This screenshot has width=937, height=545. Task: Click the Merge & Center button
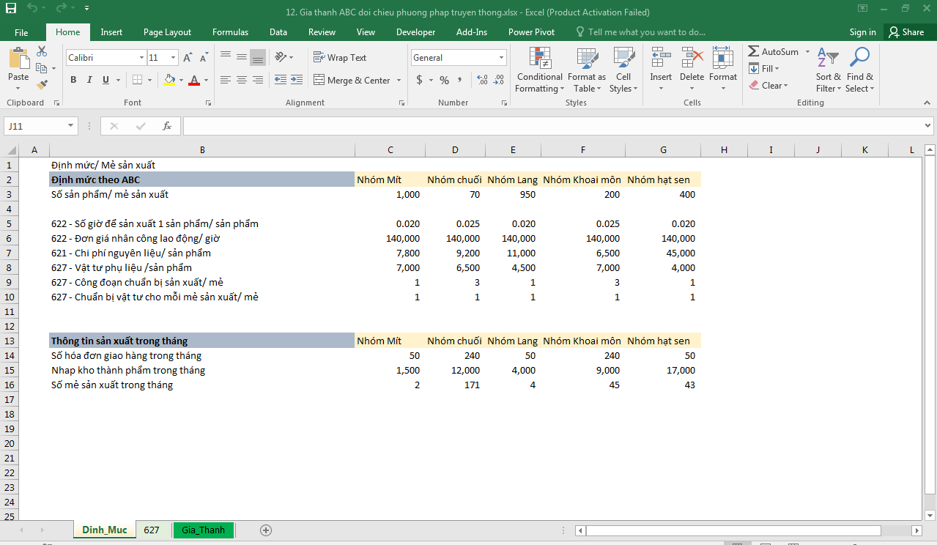[x=352, y=80]
